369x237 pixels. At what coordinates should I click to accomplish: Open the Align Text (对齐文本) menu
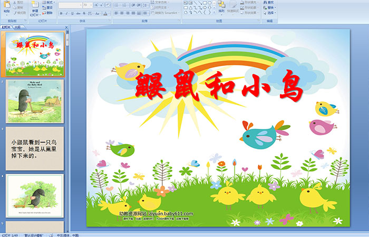[x=160, y=7]
